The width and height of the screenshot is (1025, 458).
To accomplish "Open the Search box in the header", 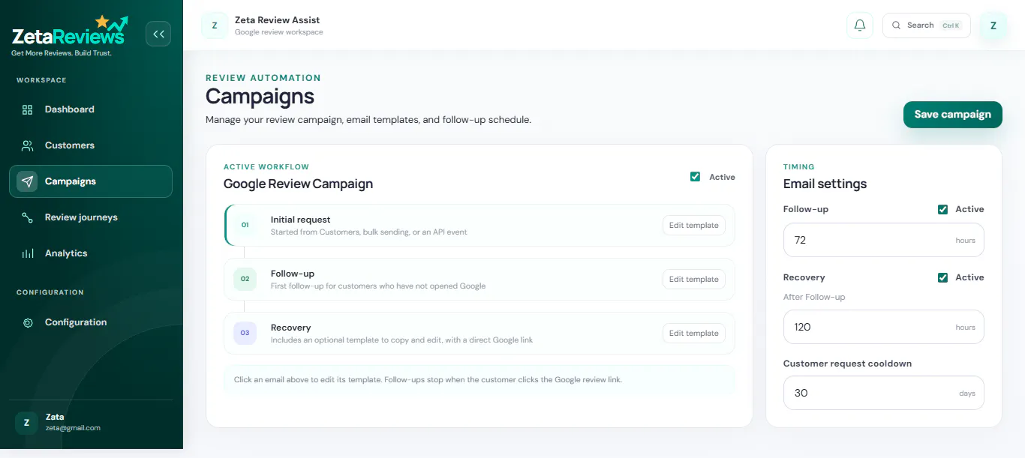I will (x=926, y=25).
